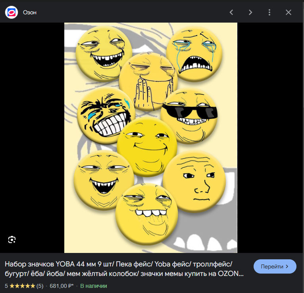Click the review count (5)

pyautogui.click(x=40, y=286)
